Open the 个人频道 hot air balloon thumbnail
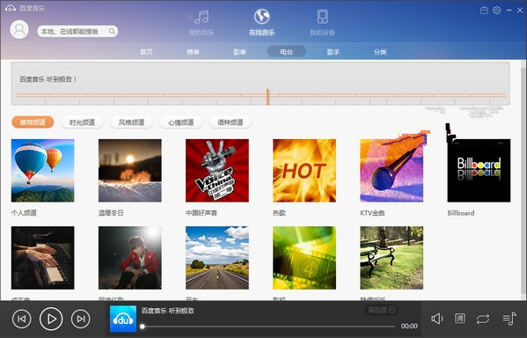 tap(43, 171)
